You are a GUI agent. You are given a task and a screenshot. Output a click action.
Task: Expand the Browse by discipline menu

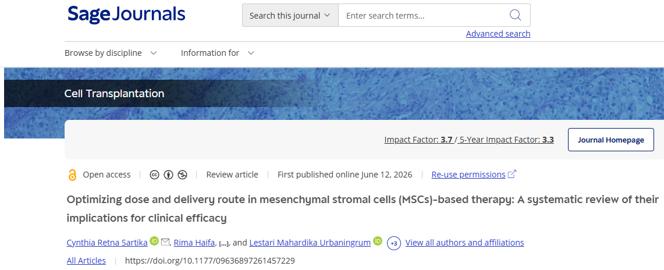(x=111, y=53)
